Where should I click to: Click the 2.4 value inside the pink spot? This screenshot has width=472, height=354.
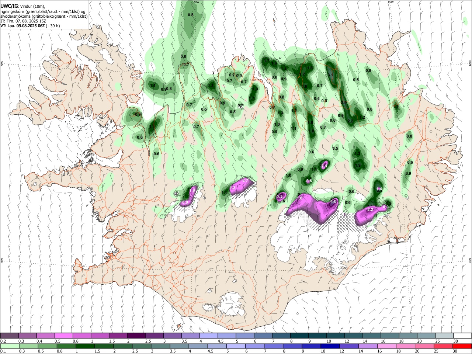pos(324,166)
